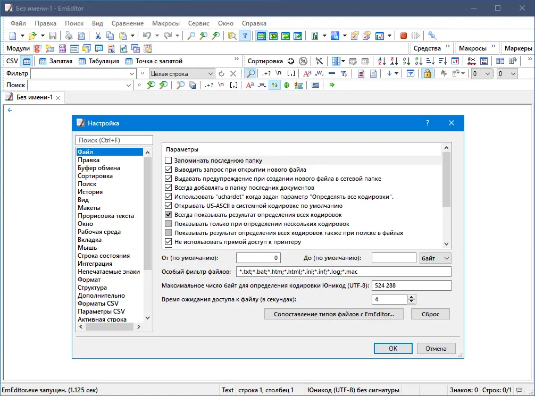Click the red Stop macro icon
535x396 pixels.
point(404,36)
